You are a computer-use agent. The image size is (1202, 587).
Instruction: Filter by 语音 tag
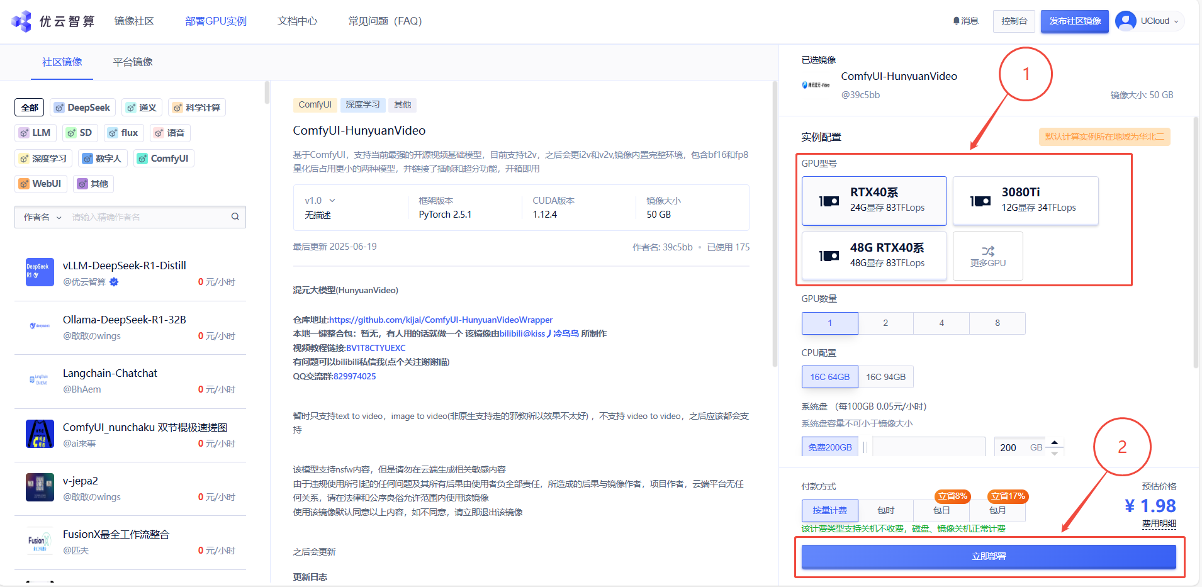pos(170,133)
